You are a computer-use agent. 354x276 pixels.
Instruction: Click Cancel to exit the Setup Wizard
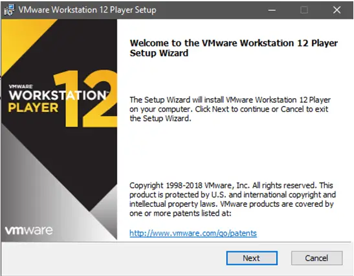[316, 258]
